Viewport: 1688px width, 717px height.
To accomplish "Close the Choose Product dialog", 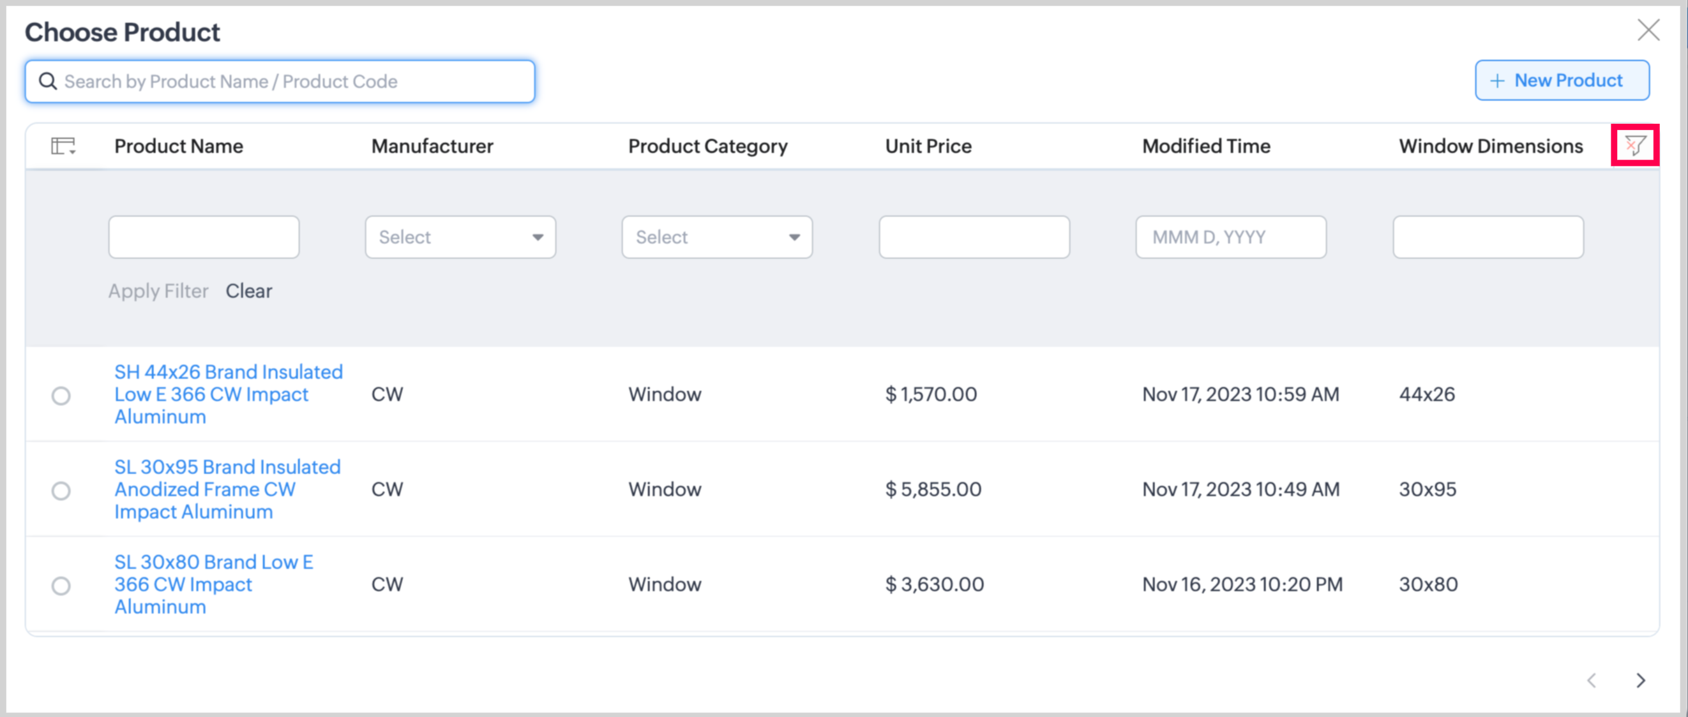I will point(1648,30).
